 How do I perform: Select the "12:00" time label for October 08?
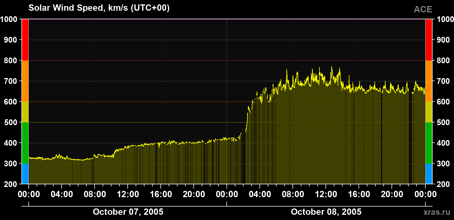pos(326,194)
